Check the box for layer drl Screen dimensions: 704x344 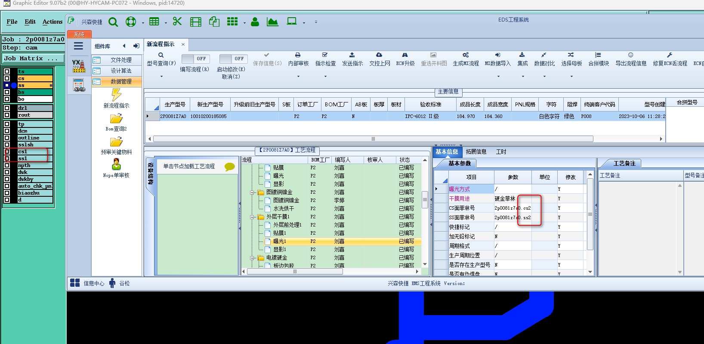[7, 108]
